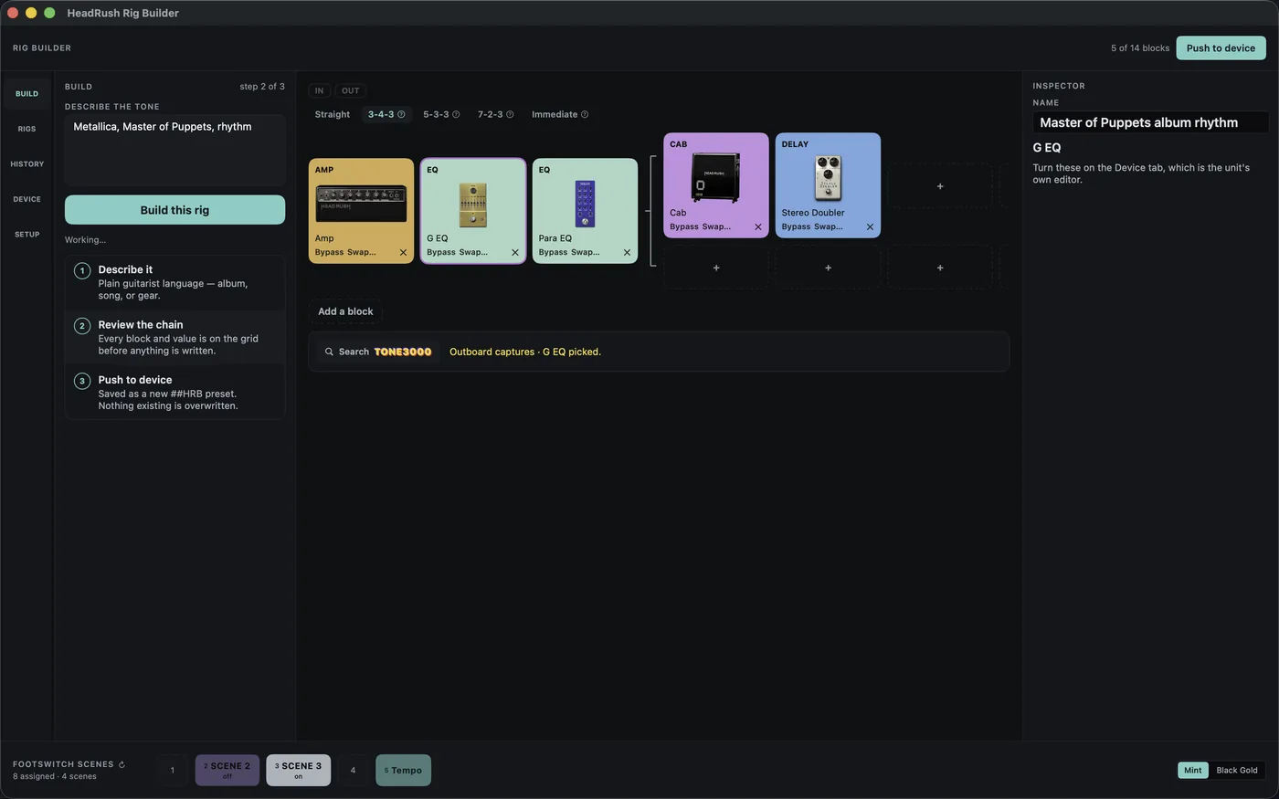Image resolution: width=1279 pixels, height=799 pixels.
Task: Open Swap on the Cab block
Action: [716, 227]
